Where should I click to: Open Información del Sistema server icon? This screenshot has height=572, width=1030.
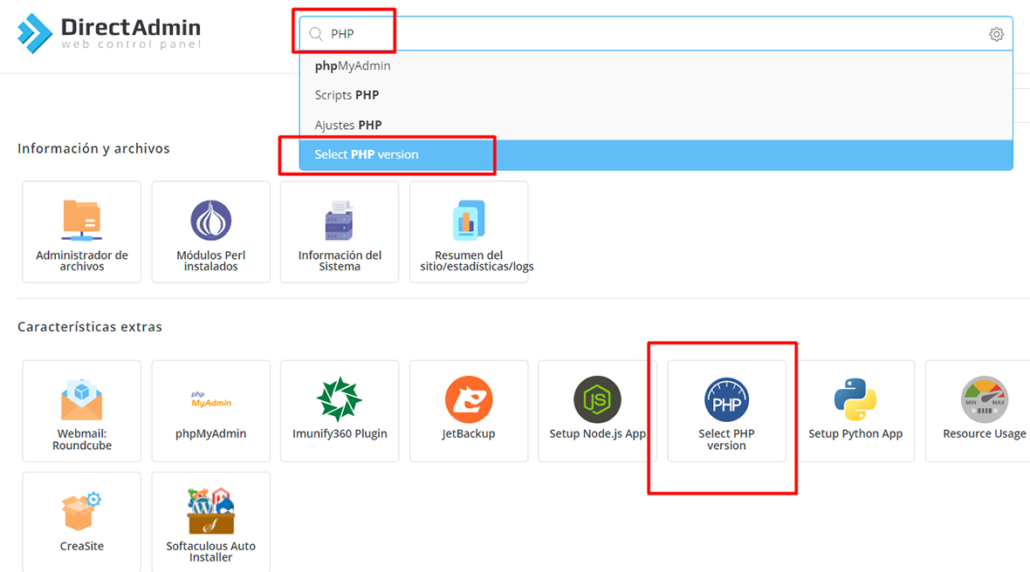point(339,221)
